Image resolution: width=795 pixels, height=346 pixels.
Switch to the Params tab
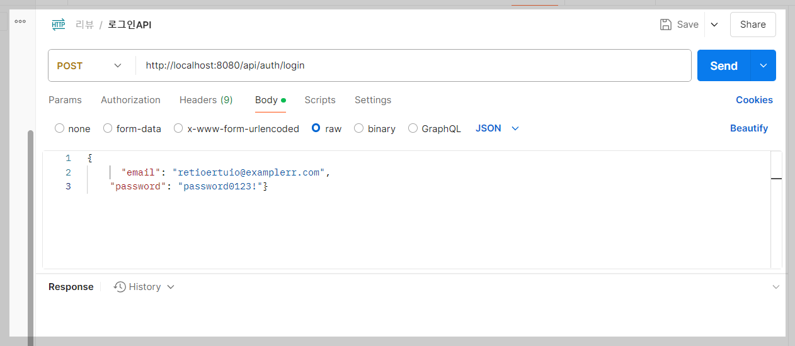pos(65,100)
